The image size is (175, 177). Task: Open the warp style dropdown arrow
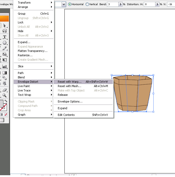pos(64,4)
